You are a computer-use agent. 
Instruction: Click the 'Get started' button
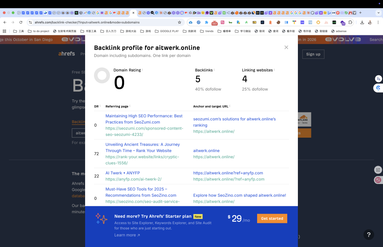(x=272, y=218)
